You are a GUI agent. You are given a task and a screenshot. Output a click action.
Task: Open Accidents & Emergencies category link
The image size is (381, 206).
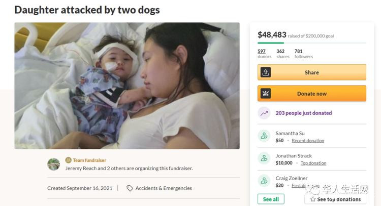[x=164, y=188]
